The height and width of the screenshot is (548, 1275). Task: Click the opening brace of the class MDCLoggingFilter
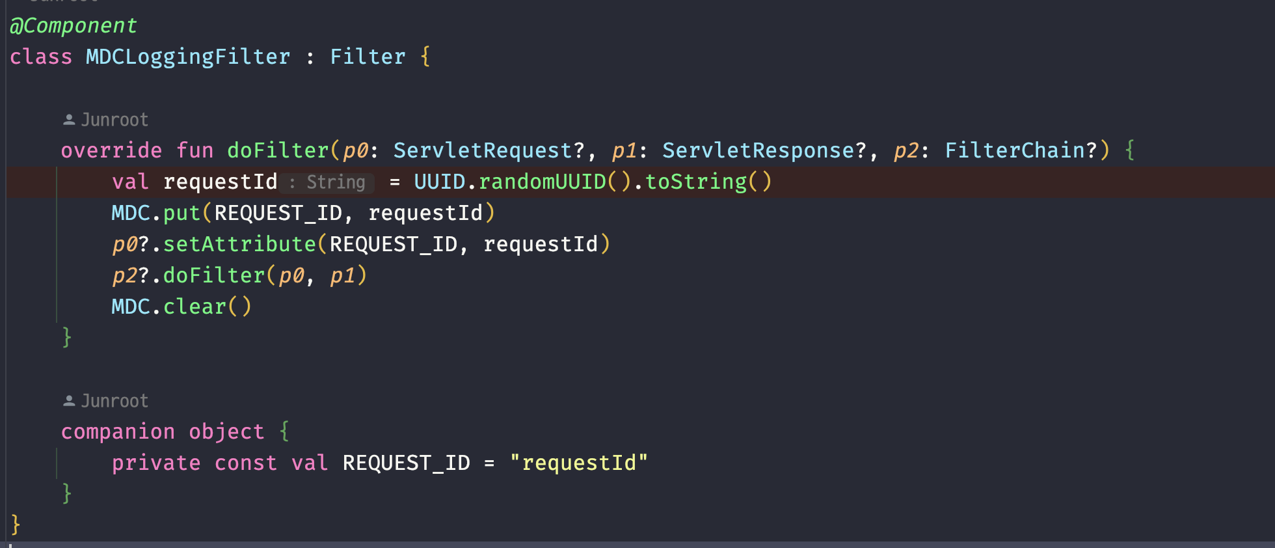click(425, 57)
